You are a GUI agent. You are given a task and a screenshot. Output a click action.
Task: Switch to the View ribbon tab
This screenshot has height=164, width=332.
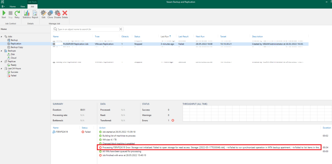23,6
